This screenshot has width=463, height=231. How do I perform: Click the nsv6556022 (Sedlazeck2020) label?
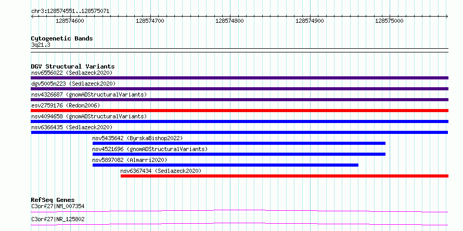click(x=72, y=73)
